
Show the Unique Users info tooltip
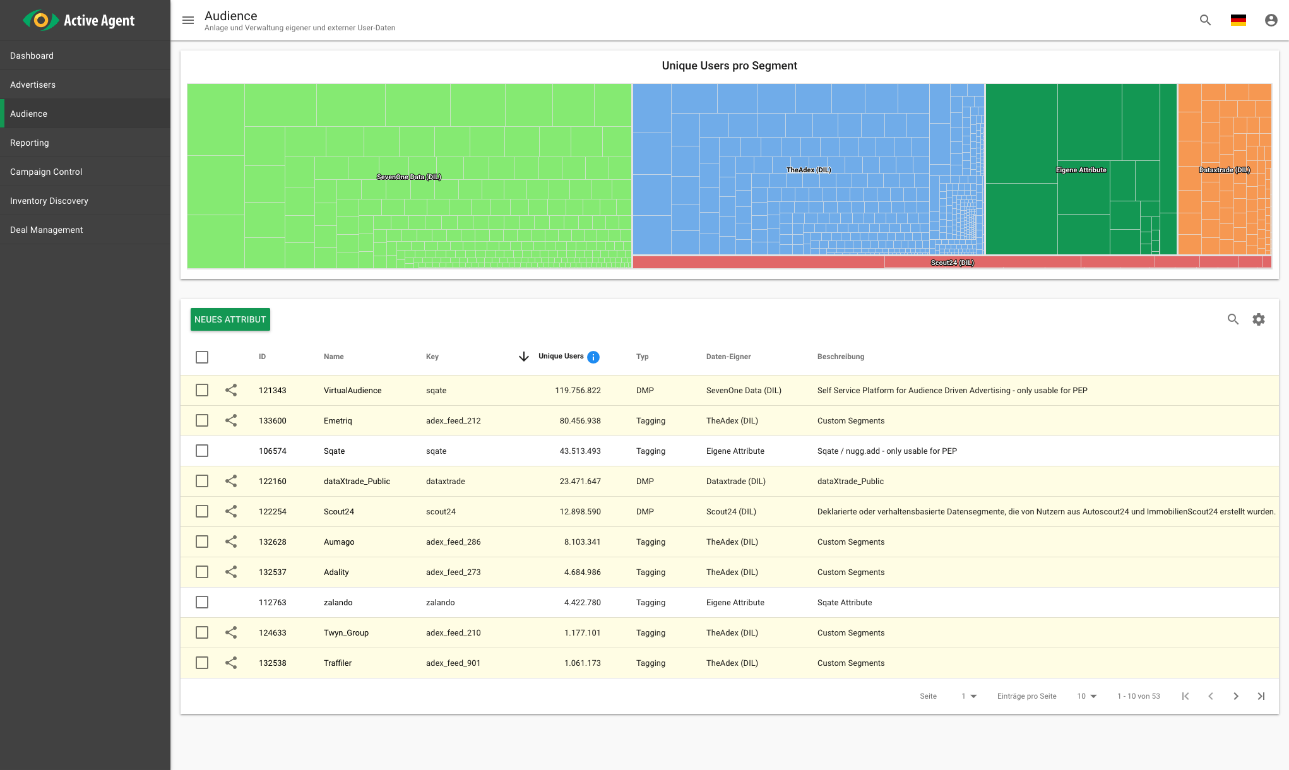point(593,357)
